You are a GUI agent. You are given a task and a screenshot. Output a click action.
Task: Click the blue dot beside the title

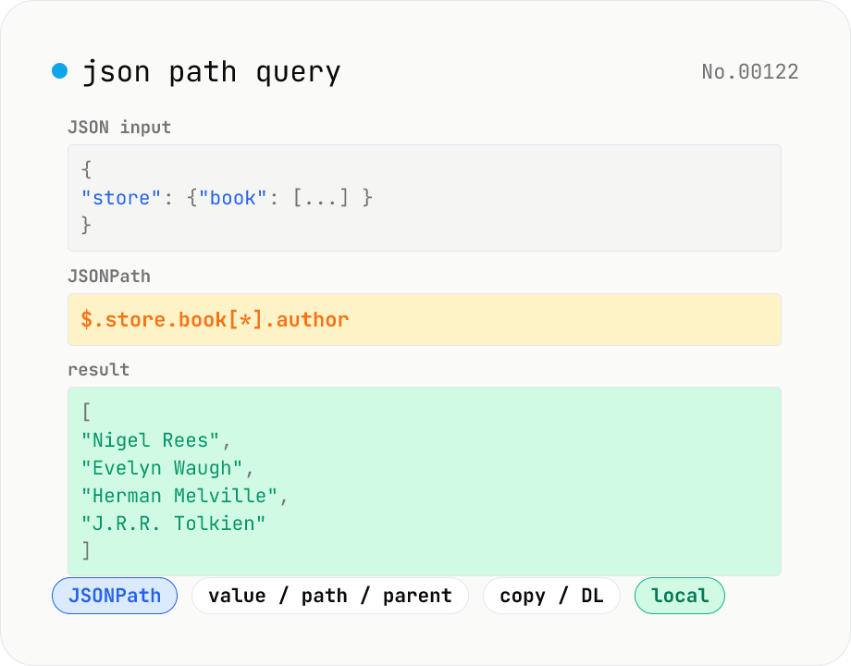[60, 70]
